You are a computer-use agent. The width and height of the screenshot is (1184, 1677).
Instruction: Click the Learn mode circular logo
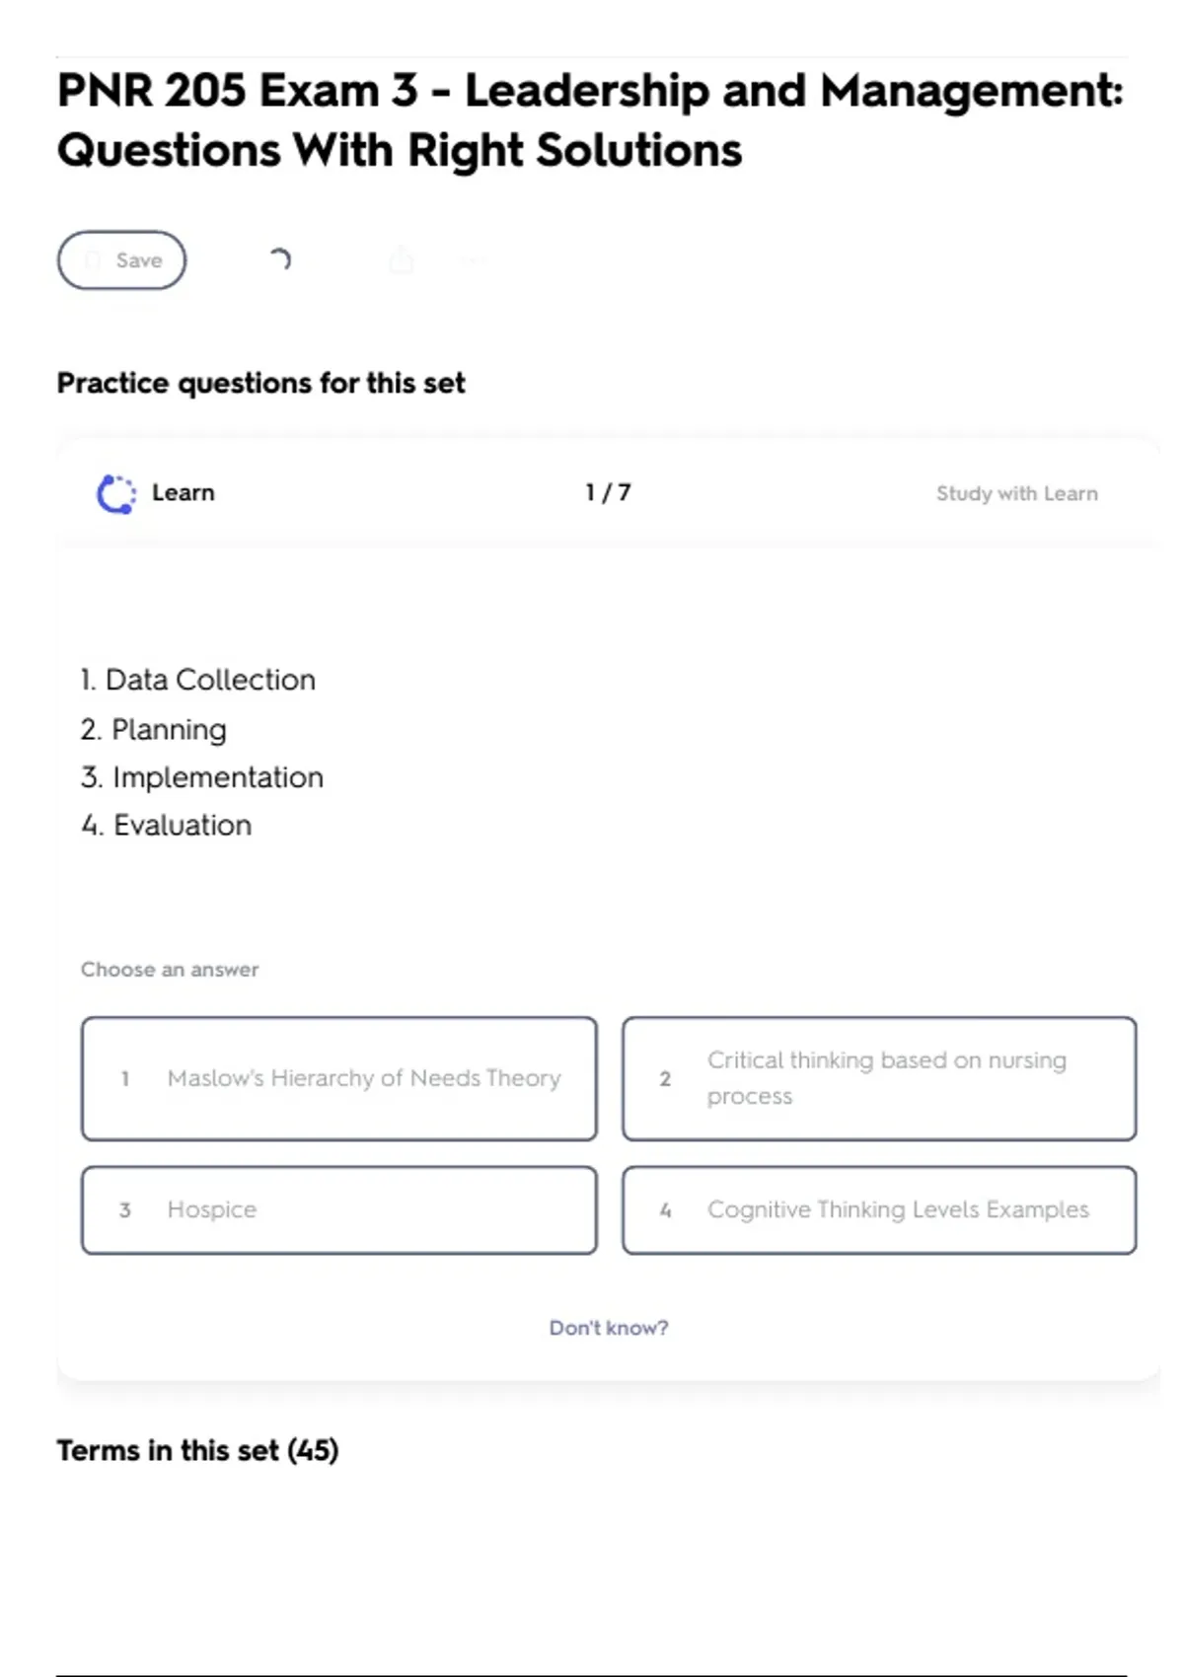(x=115, y=494)
